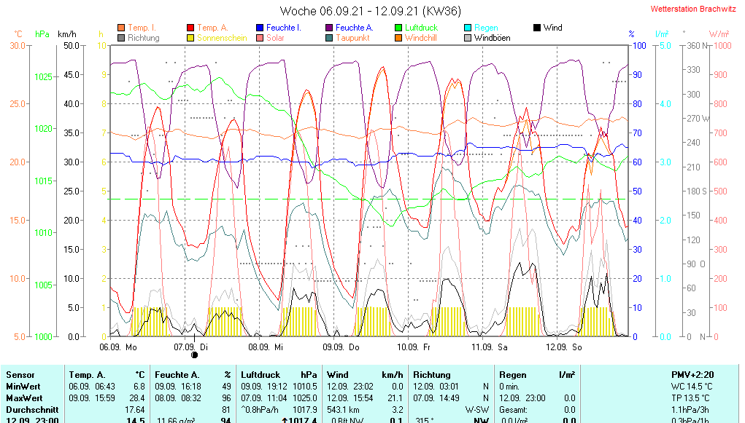
Task: Click the Regen l/m² table header
Action: (x=536, y=374)
